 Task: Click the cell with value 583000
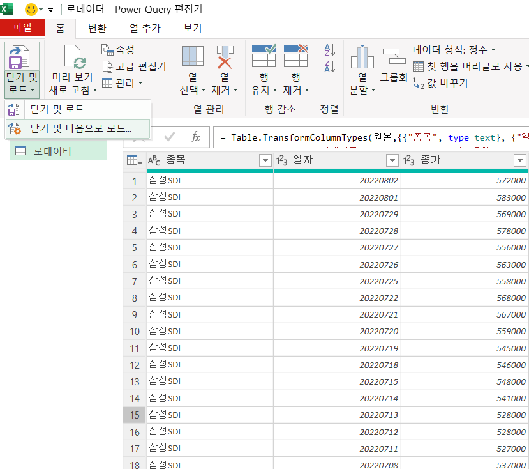tap(465, 197)
